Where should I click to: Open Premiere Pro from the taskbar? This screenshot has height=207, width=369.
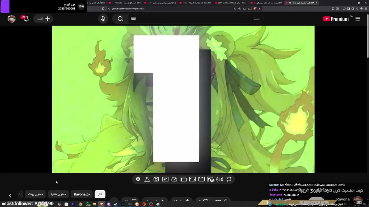coord(73,204)
